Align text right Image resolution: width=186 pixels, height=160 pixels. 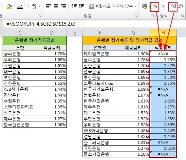click(64, 6)
